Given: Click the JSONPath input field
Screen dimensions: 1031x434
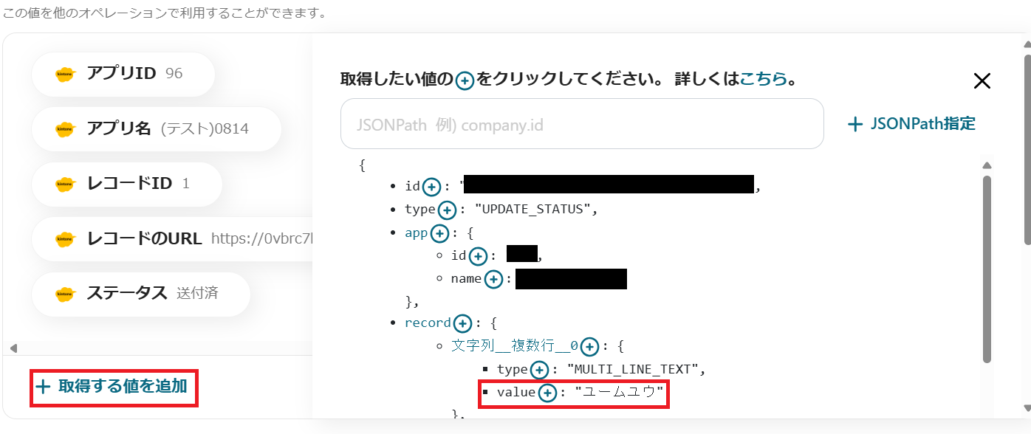Looking at the screenshot, I should 582,124.
